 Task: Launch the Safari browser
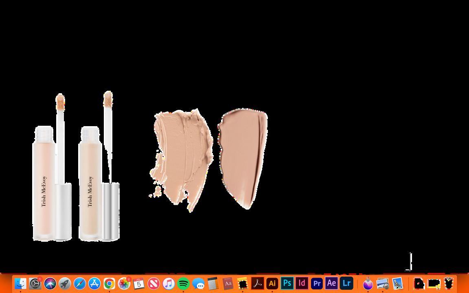pos(79,283)
